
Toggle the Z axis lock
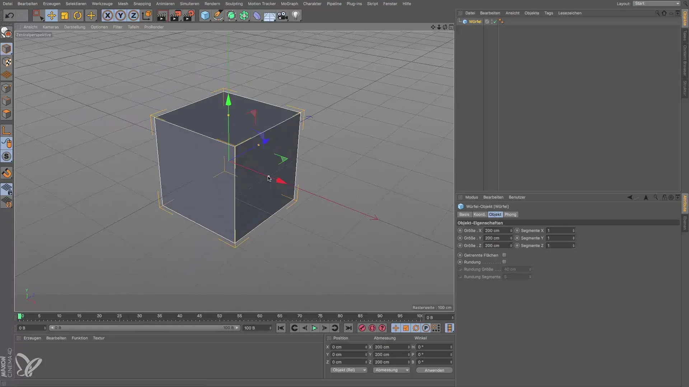[x=133, y=15]
